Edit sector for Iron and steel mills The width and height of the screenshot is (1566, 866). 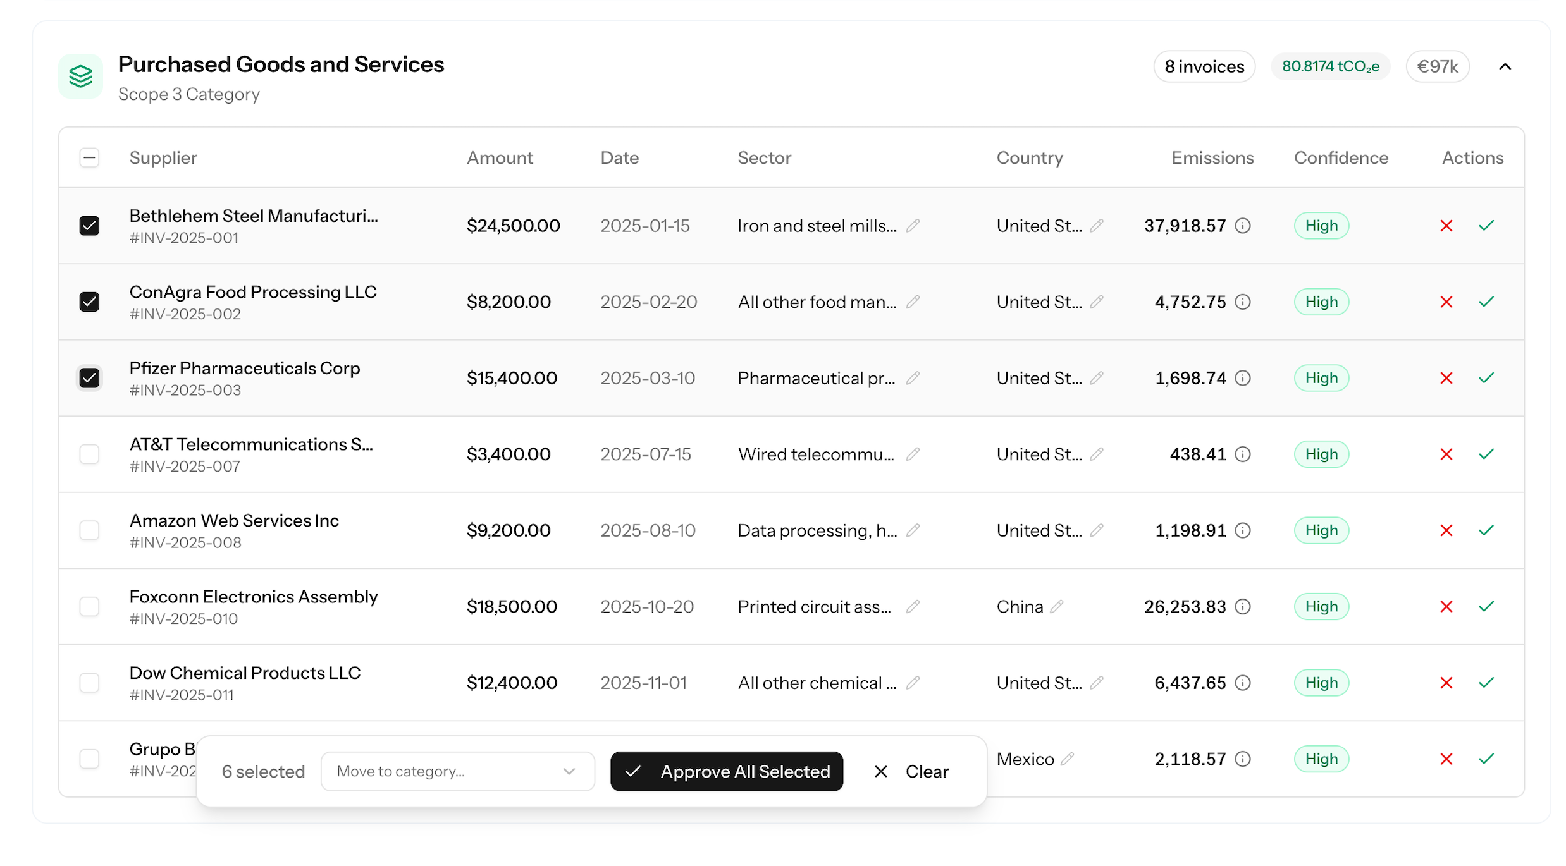click(912, 226)
